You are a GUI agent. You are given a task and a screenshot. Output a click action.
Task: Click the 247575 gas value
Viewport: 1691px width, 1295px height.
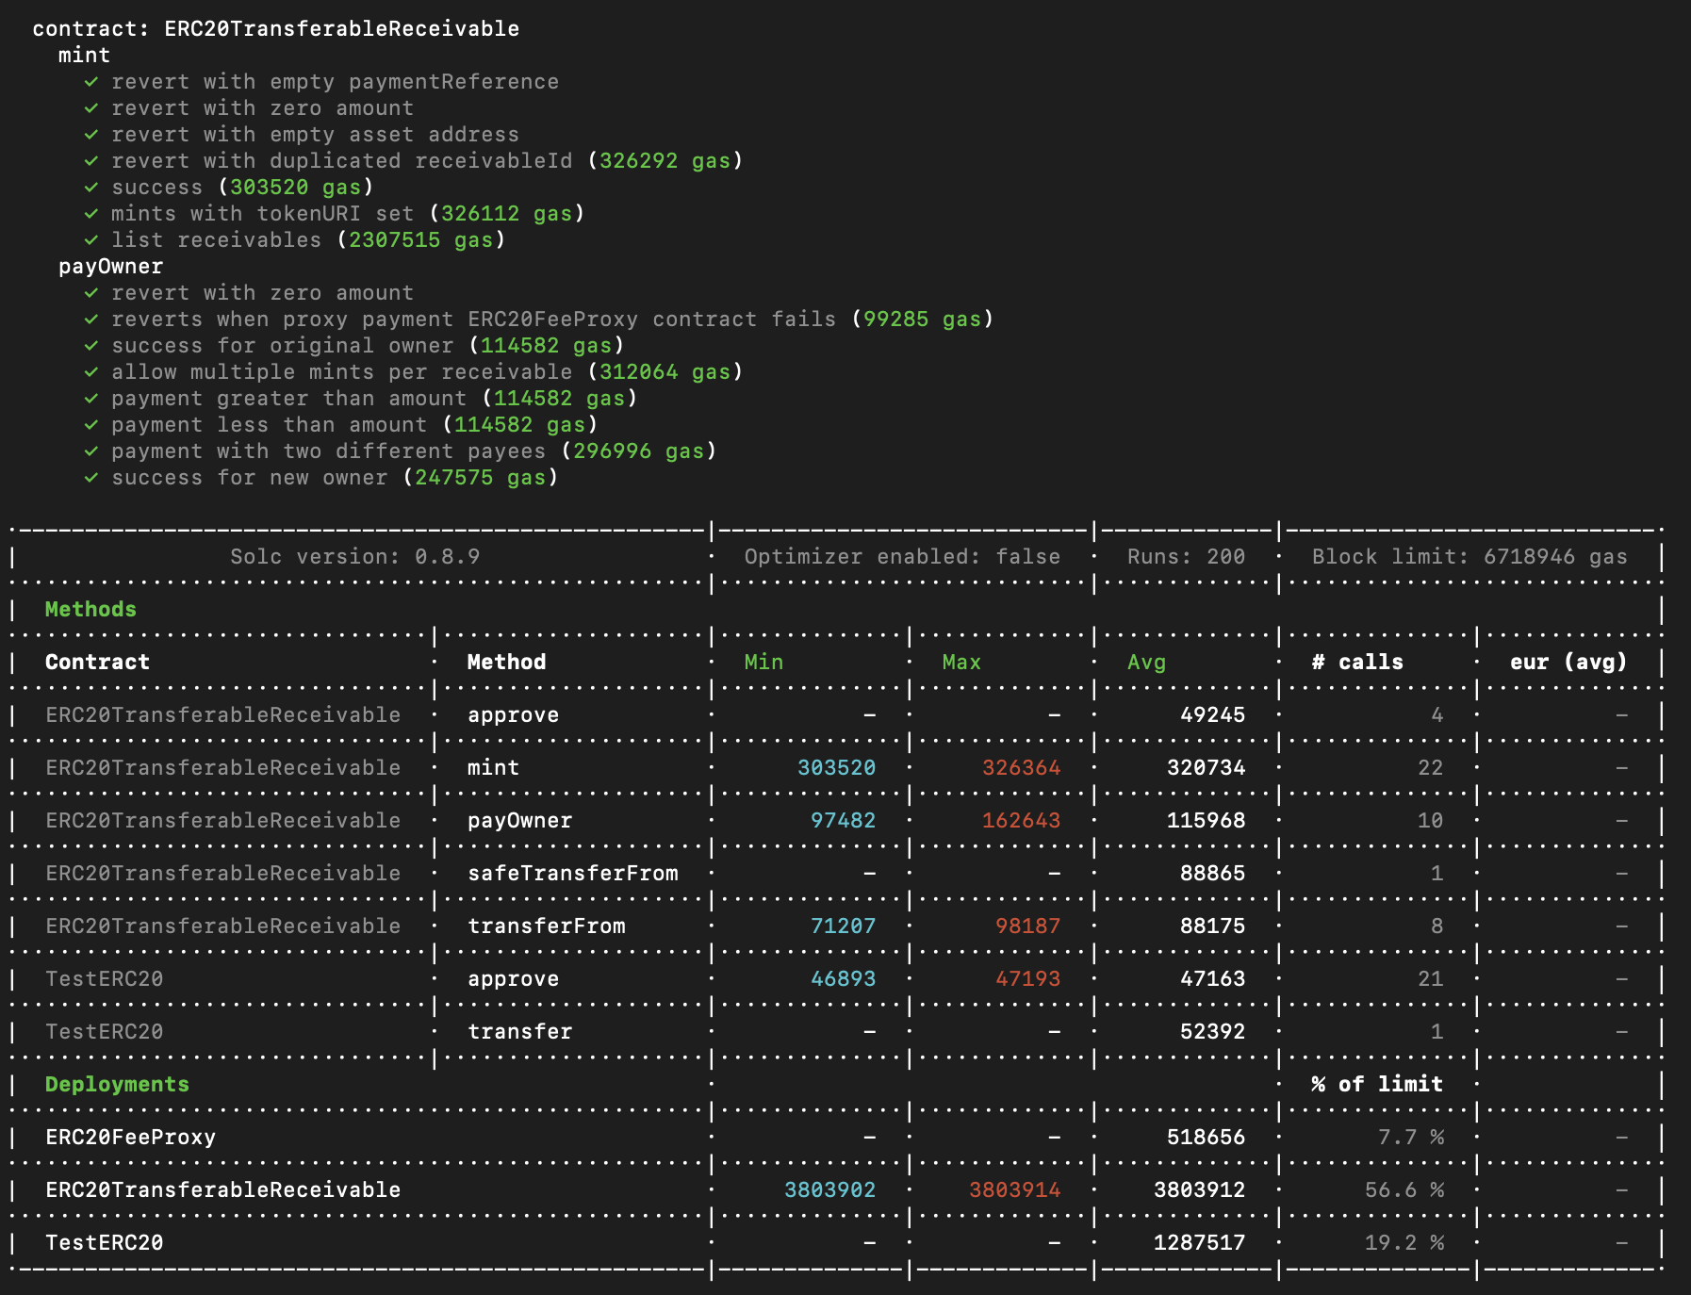tap(480, 478)
